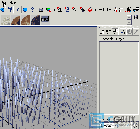
Task: Enable snap to curves magnet
Action: click(67, 9)
